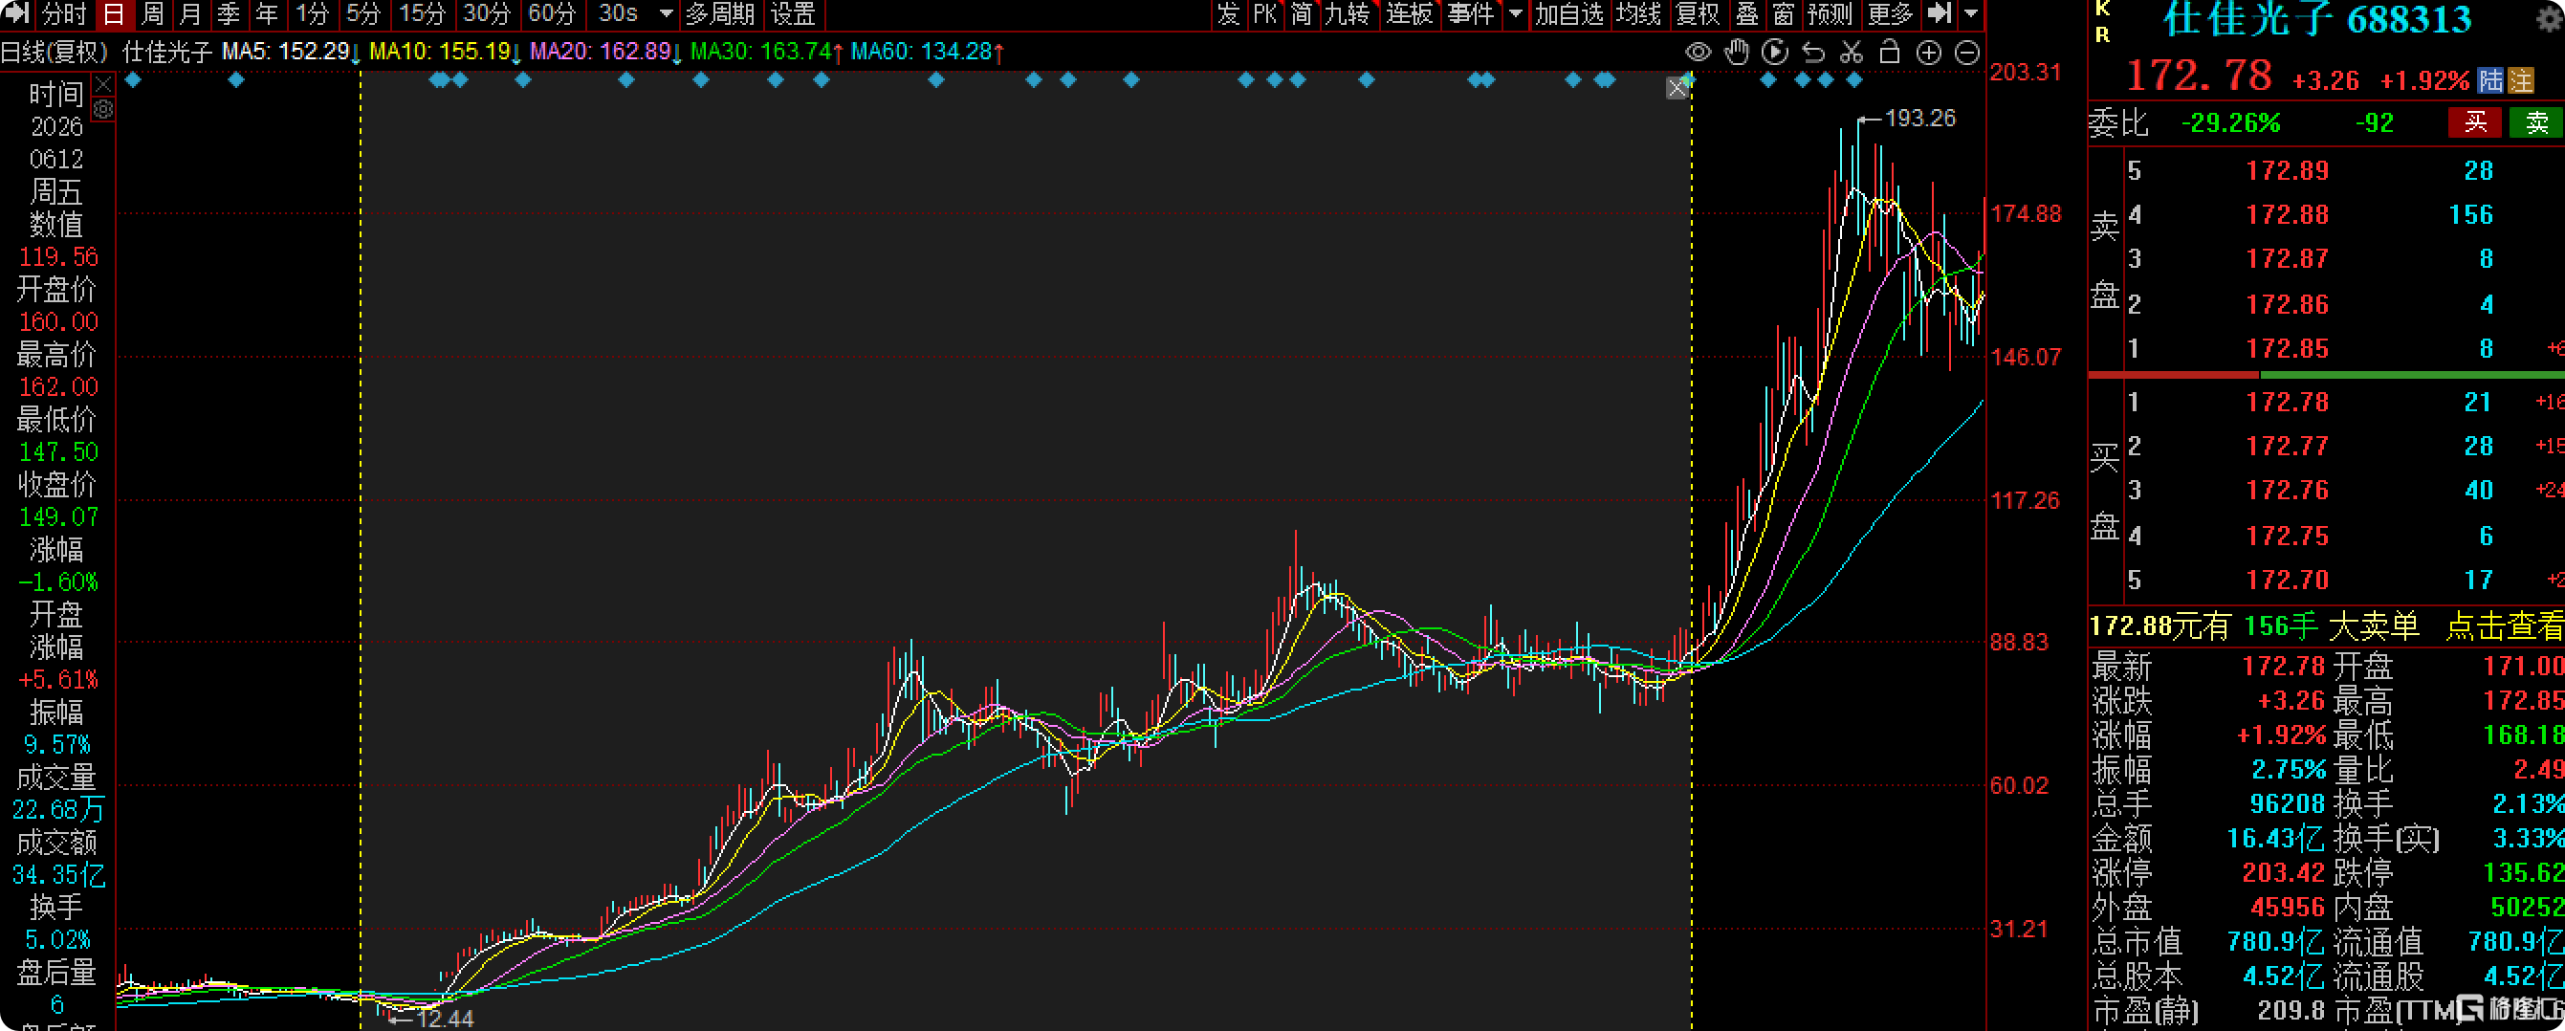Click the last event diamond marker on timeline

pyautogui.click(x=1853, y=79)
